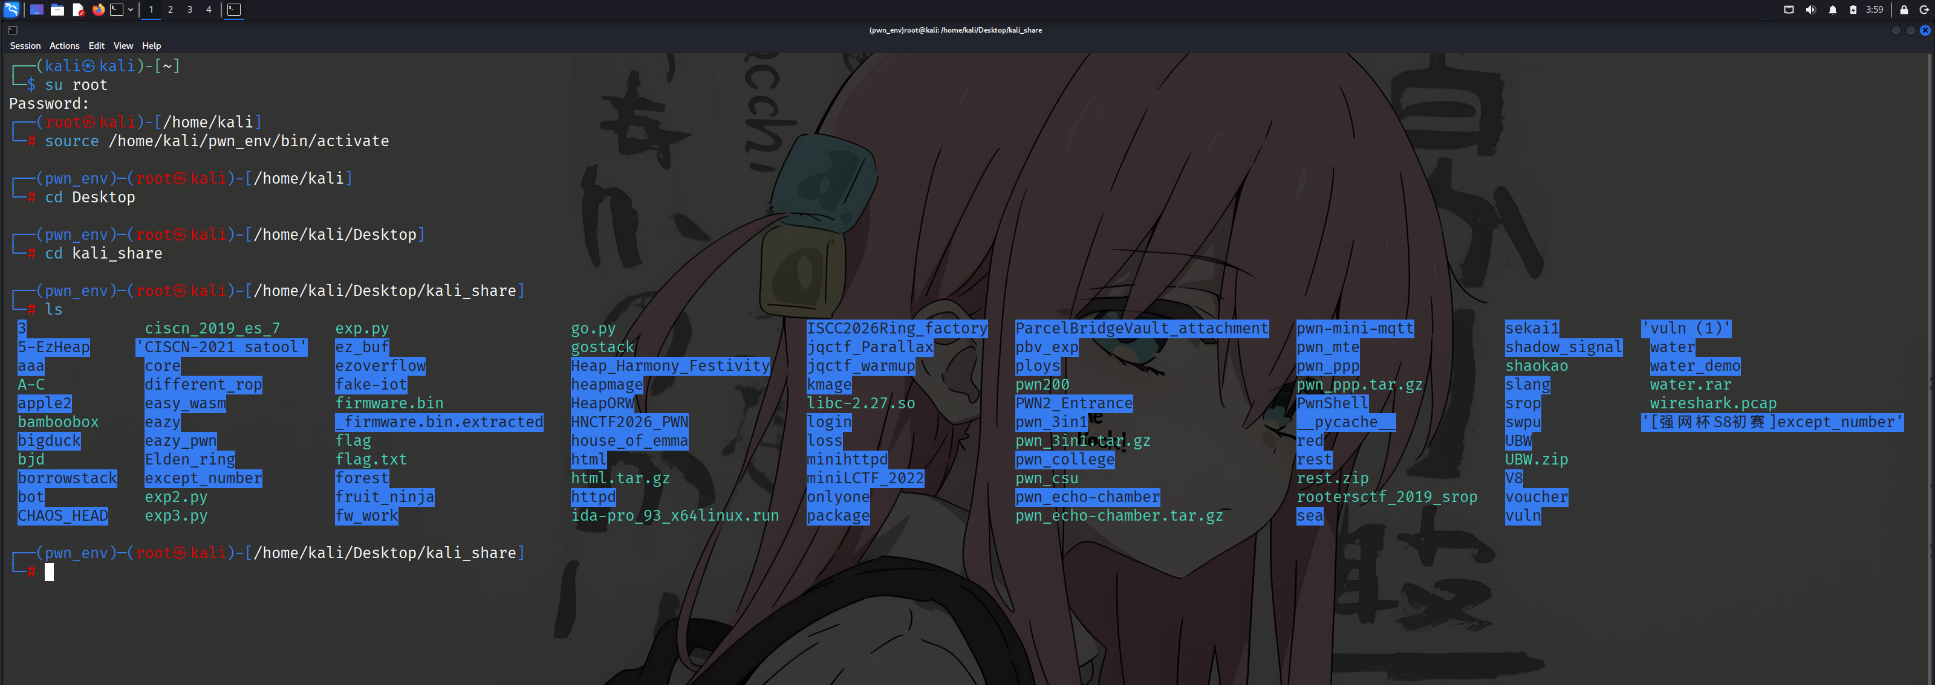Switch to workspace 2
1935x685 pixels.
pos(171,10)
